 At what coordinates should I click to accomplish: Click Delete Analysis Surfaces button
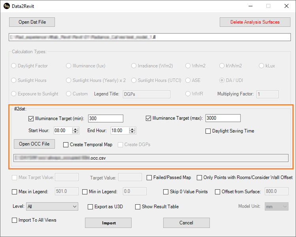pos(255,22)
